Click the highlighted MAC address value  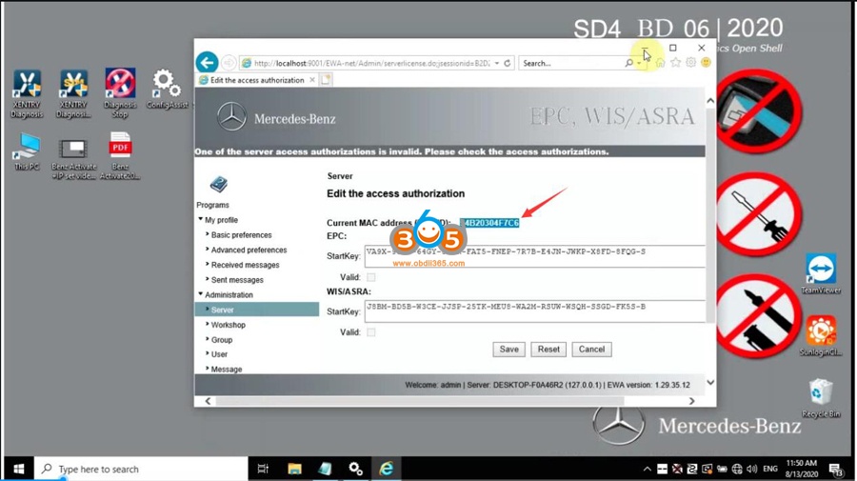pos(489,223)
